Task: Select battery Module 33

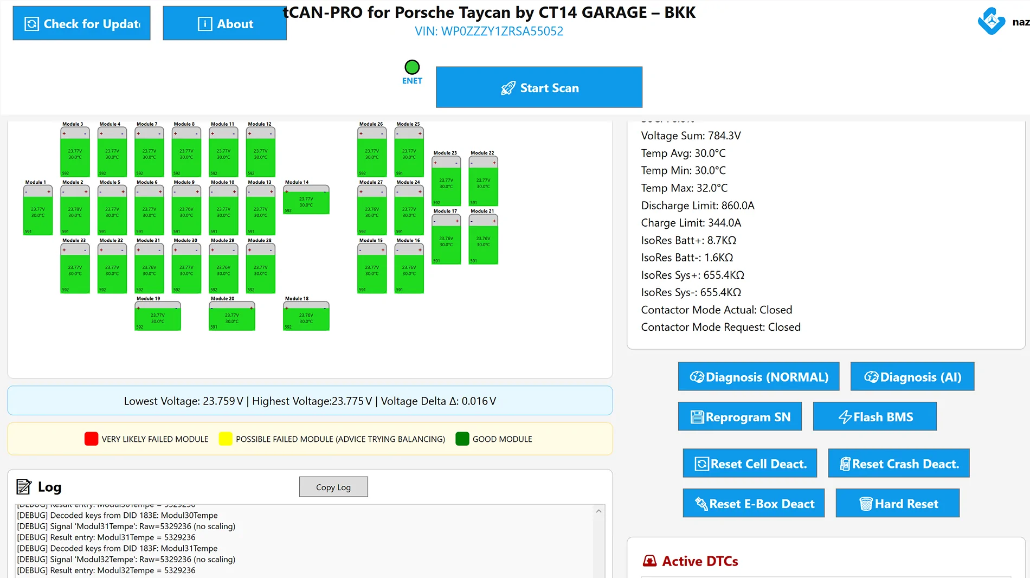Action: 75,268
